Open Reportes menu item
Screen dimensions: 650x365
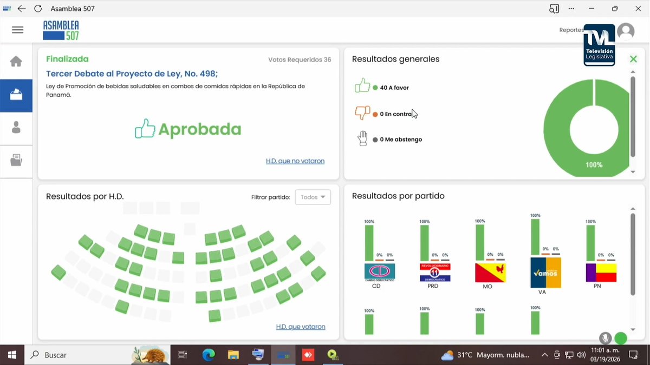pos(571,30)
